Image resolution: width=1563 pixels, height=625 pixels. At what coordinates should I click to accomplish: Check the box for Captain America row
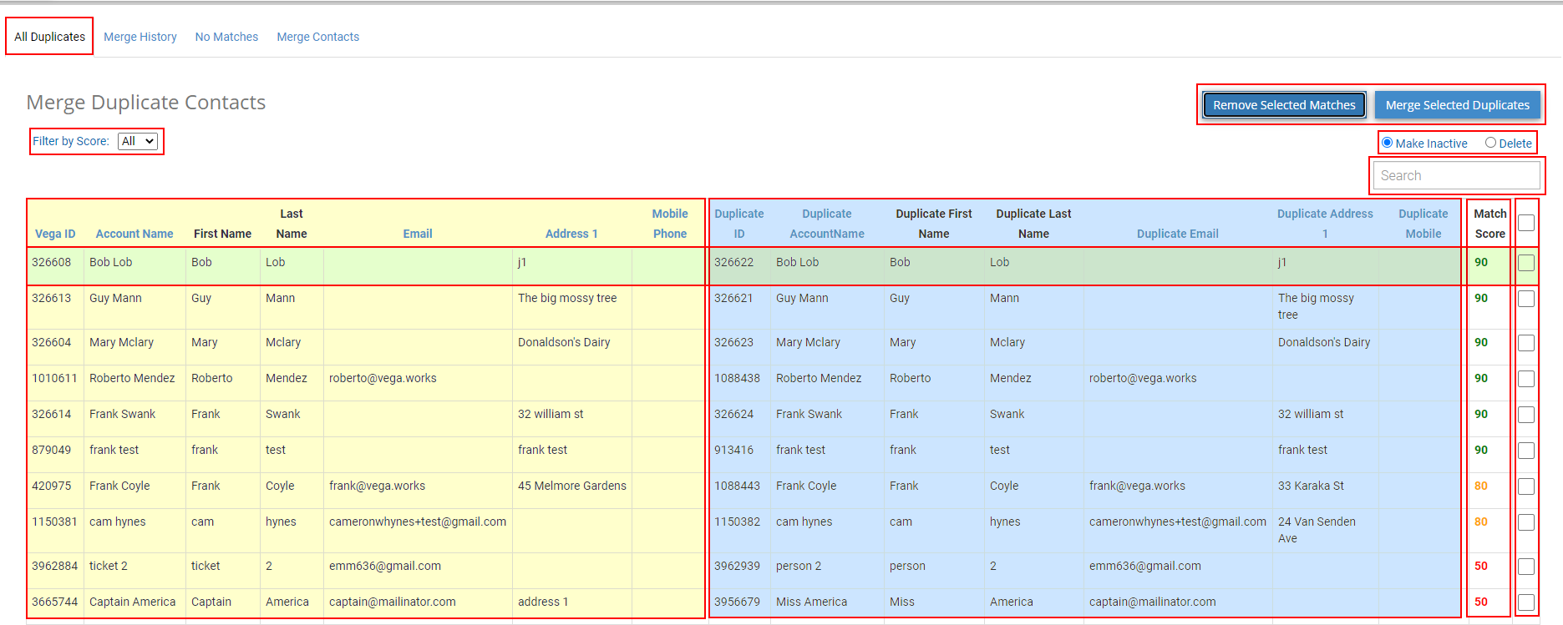point(1526,602)
